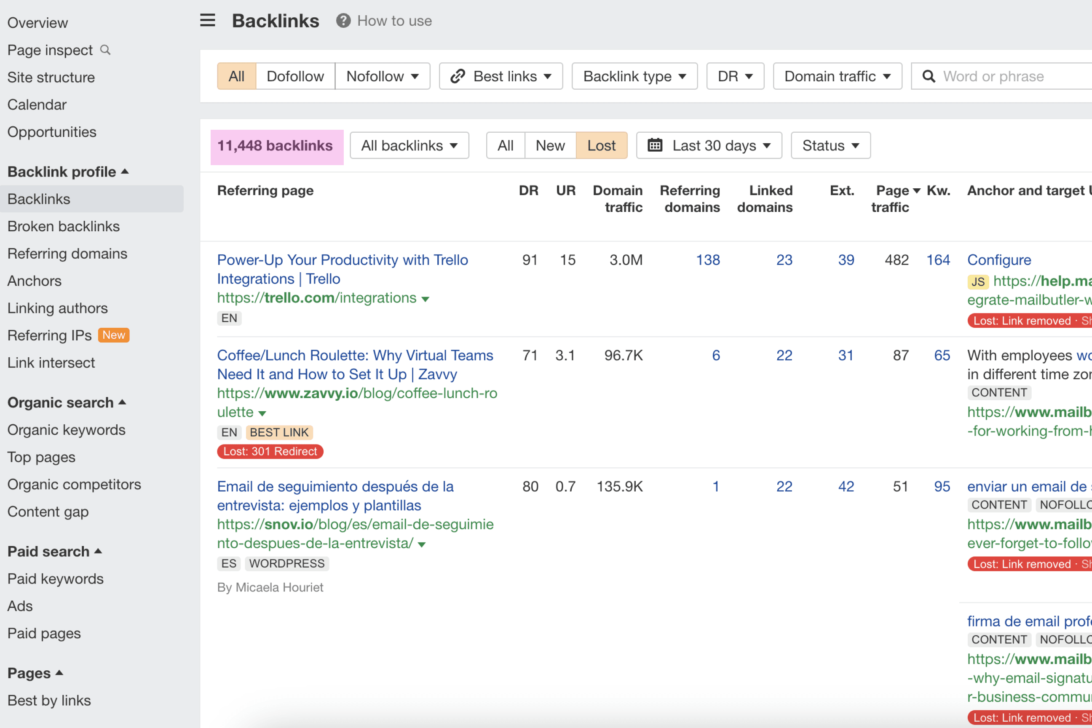Click the calendar icon in date filter
This screenshot has height=728, width=1092.
pyautogui.click(x=655, y=145)
